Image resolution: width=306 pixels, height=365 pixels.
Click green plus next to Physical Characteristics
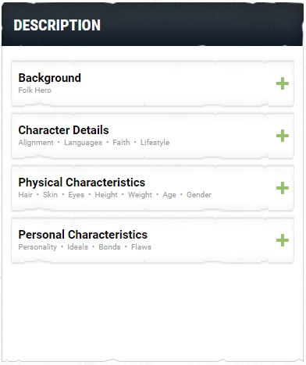[x=283, y=188]
